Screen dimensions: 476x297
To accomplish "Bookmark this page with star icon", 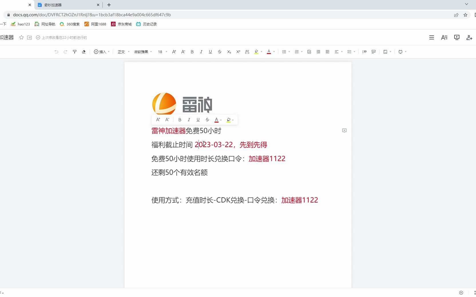I will pyautogui.click(x=465, y=15).
